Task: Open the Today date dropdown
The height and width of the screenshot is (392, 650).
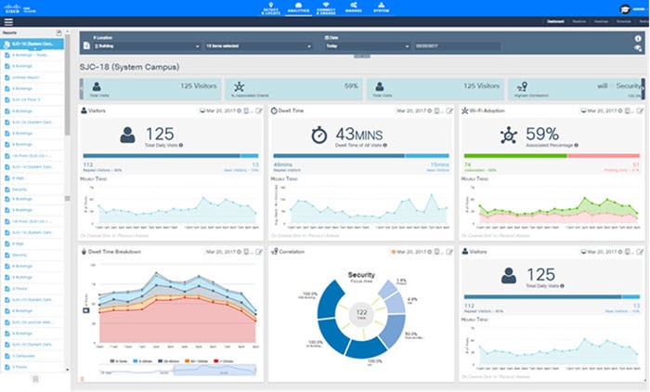Action: (368, 46)
